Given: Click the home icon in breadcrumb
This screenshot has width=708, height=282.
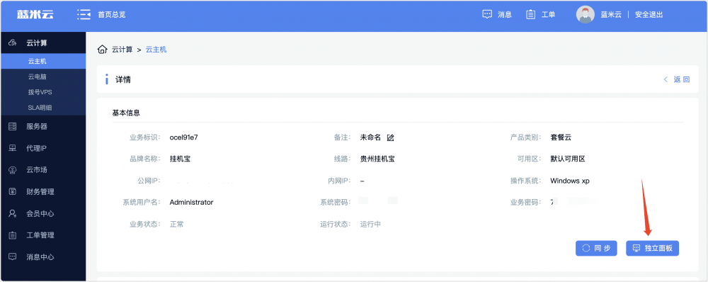Looking at the screenshot, I should pos(103,50).
